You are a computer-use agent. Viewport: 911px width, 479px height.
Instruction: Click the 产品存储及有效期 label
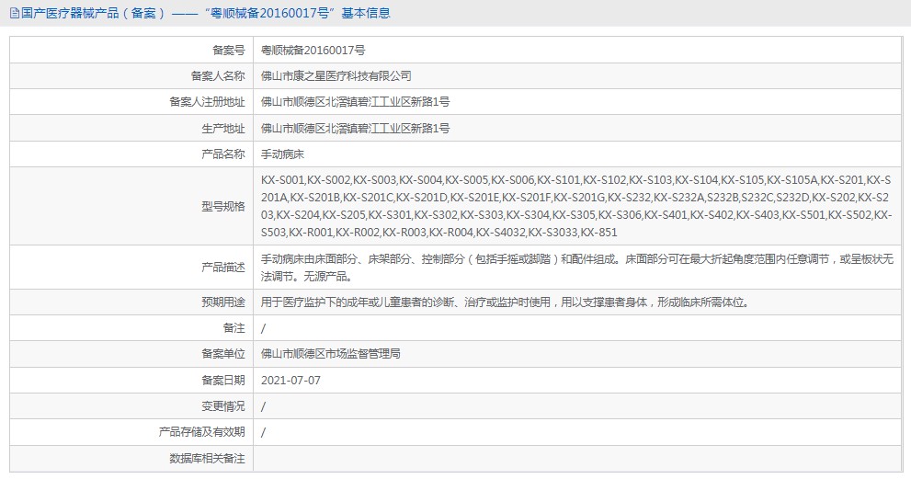pos(201,432)
